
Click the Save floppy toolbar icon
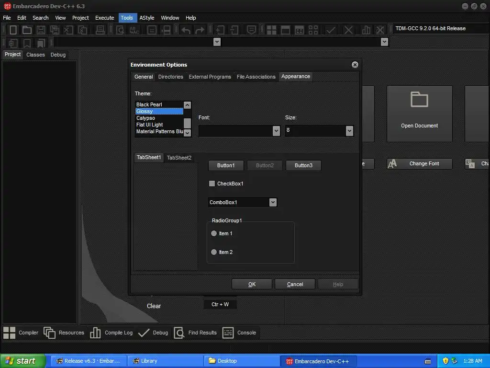(x=41, y=30)
